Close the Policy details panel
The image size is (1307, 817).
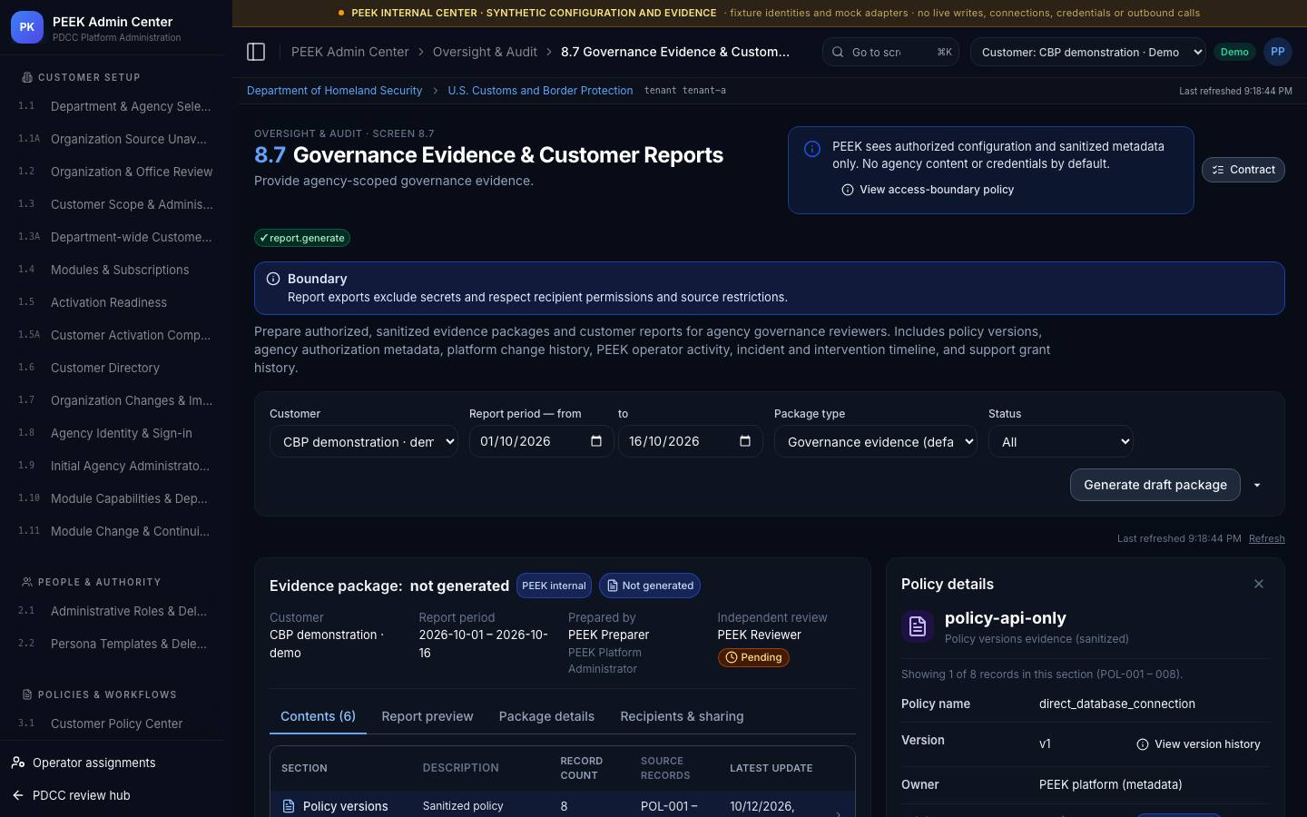pyautogui.click(x=1258, y=584)
